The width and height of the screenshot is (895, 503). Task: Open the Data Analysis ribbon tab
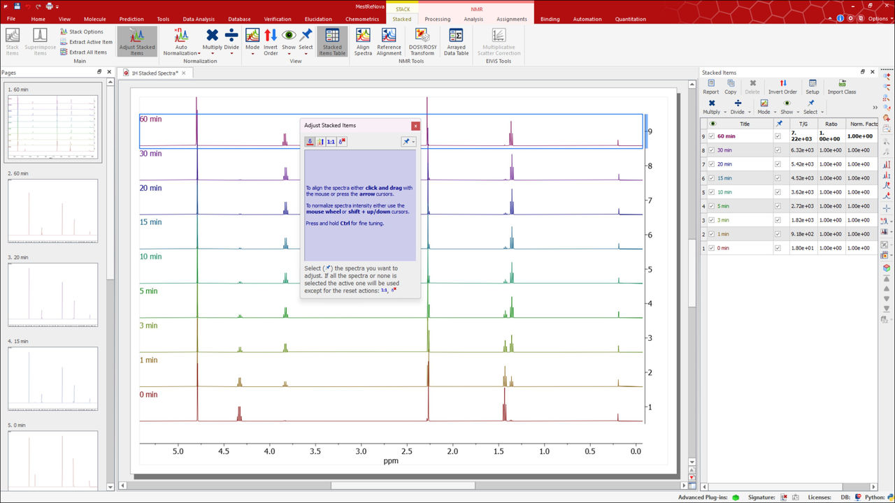[x=199, y=19]
